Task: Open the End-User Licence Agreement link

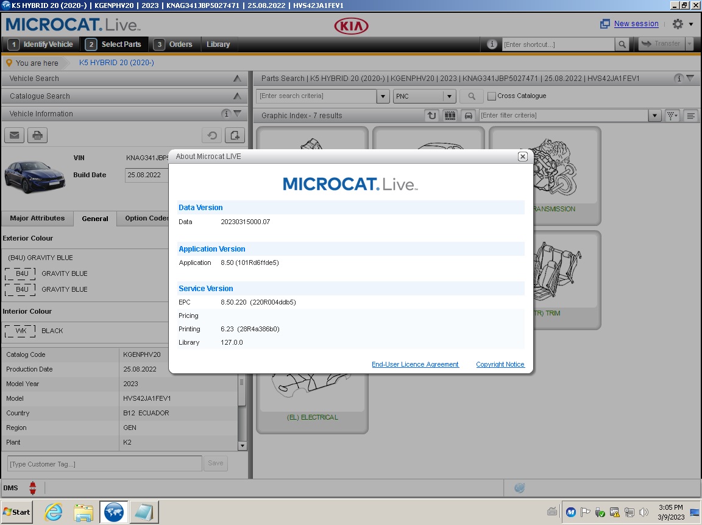Action: pyautogui.click(x=415, y=364)
